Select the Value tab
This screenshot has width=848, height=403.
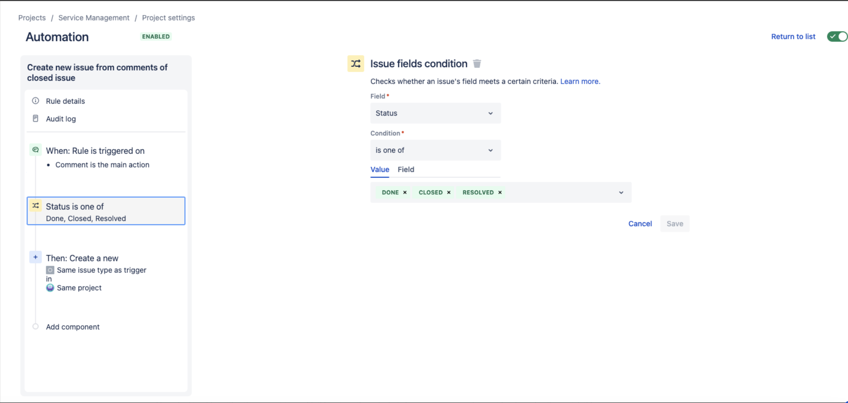tap(380, 169)
